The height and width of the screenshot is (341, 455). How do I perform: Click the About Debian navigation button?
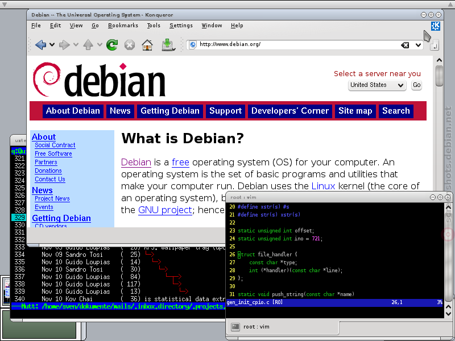pyautogui.click(x=73, y=111)
